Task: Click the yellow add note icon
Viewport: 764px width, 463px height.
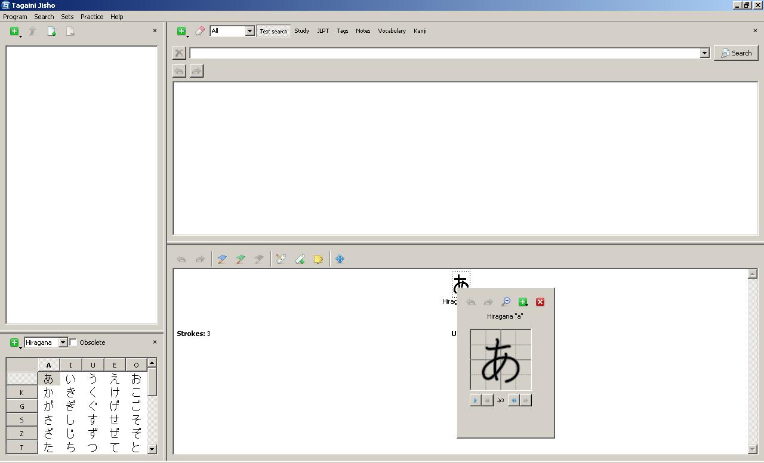Action: [x=318, y=260]
